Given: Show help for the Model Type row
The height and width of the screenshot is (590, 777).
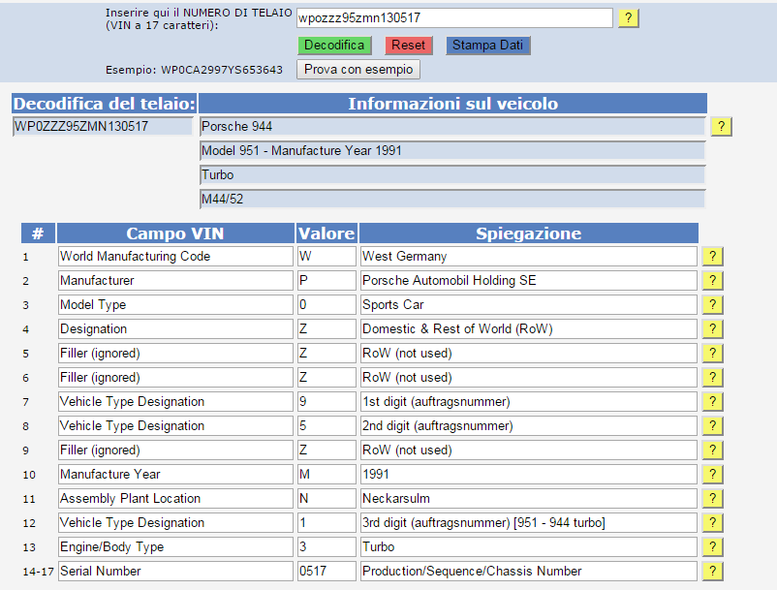Looking at the screenshot, I should tap(712, 305).
